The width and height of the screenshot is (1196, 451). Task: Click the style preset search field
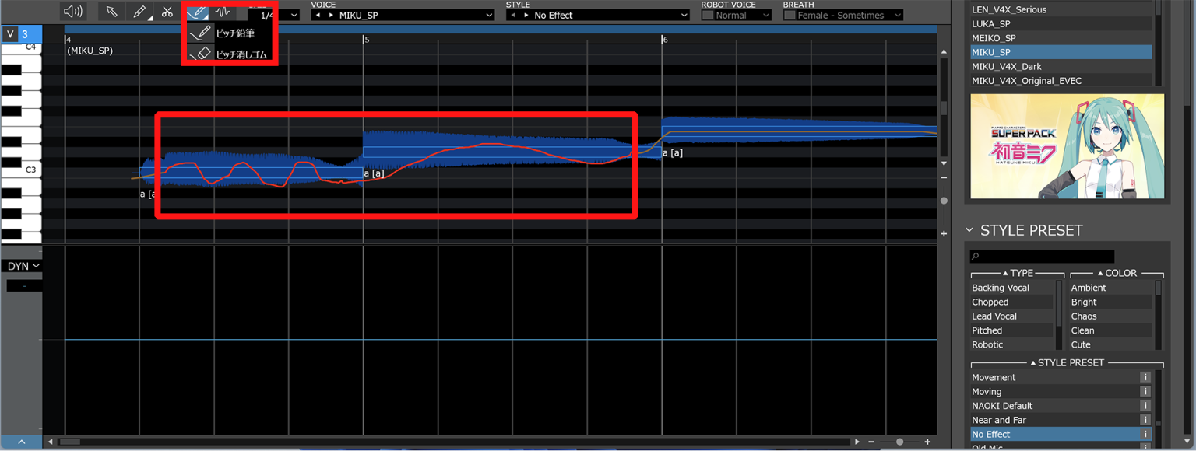click(x=1042, y=256)
